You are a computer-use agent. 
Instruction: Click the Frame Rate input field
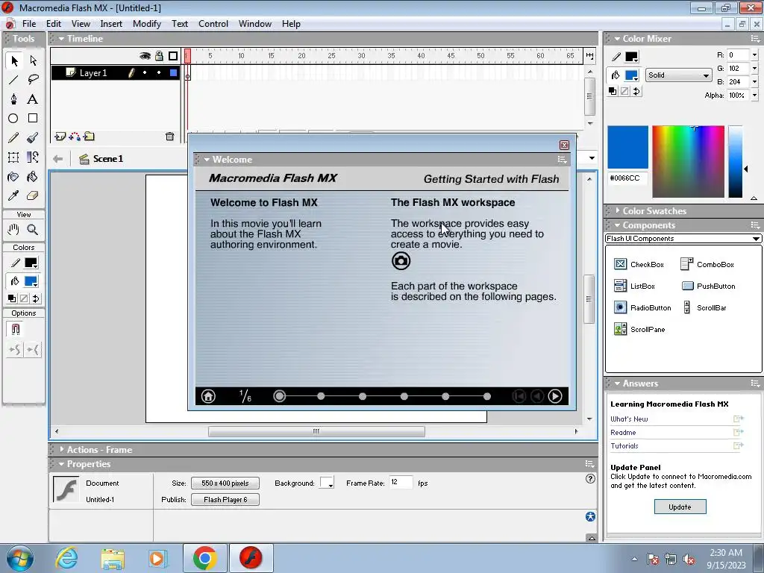click(401, 483)
